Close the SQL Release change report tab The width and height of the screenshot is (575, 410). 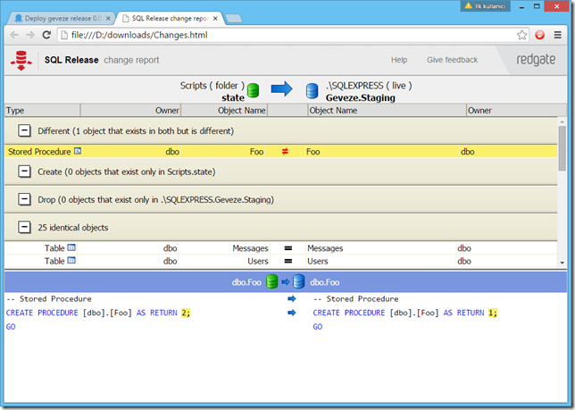tap(215, 19)
